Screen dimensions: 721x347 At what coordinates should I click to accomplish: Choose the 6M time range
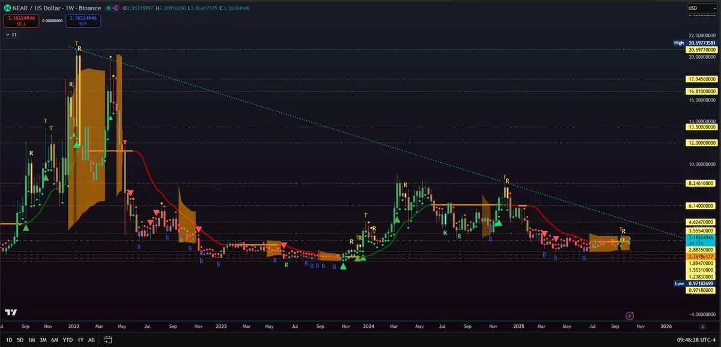[54, 339]
